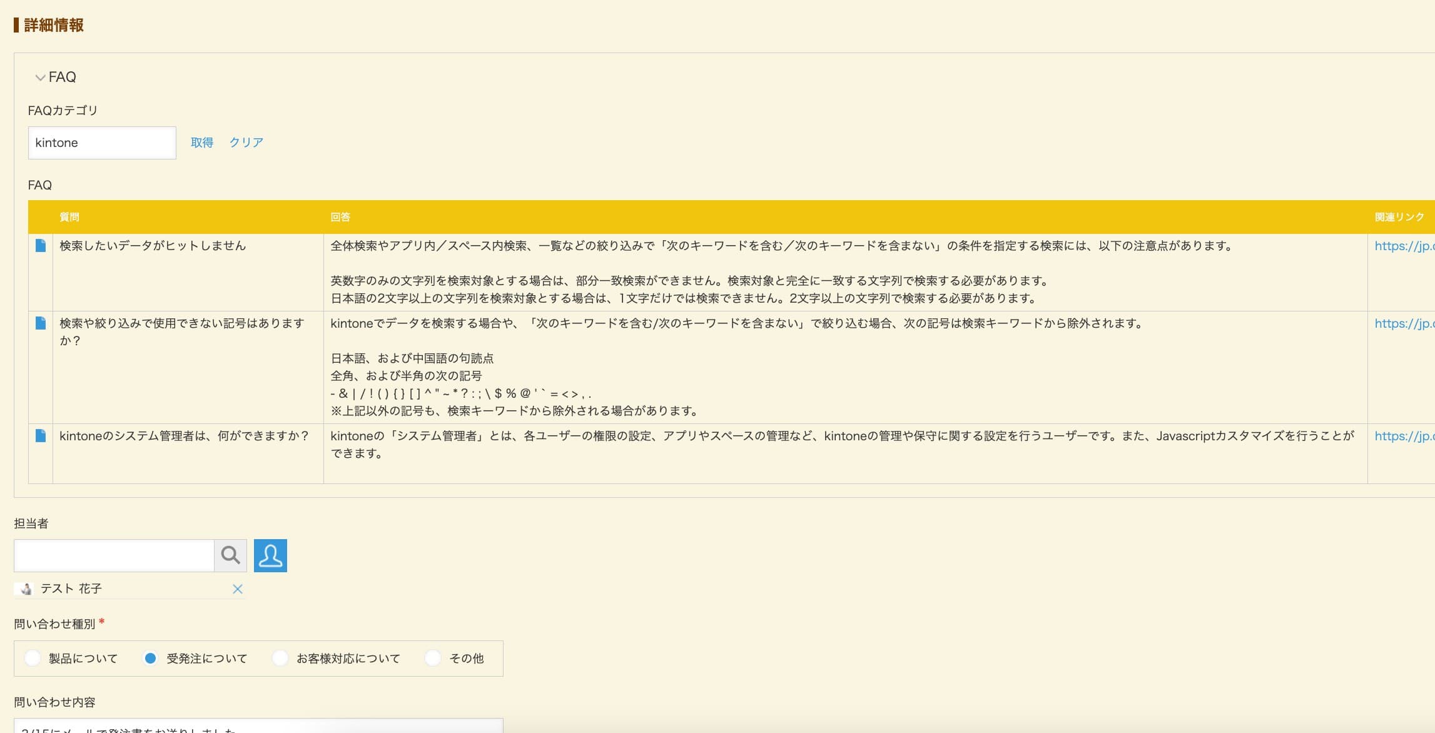Image resolution: width=1435 pixels, height=733 pixels.
Task: Select the 受発注について radio button
Action: click(150, 658)
